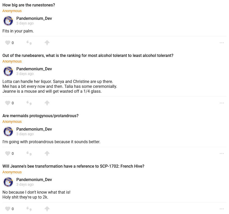Click Pandemonium_Dev avatar on mermaids answer
This screenshot has height=214, width=229.
tap(8, 132)
